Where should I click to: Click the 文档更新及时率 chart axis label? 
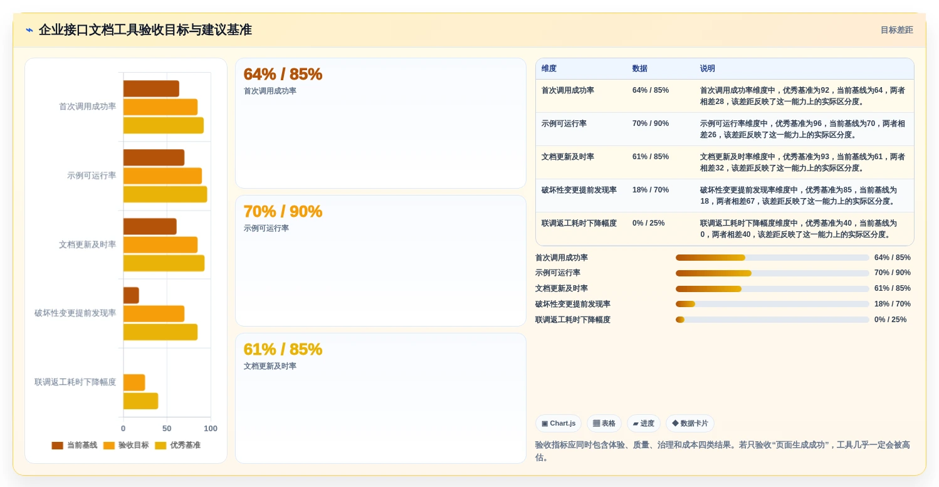87,244
